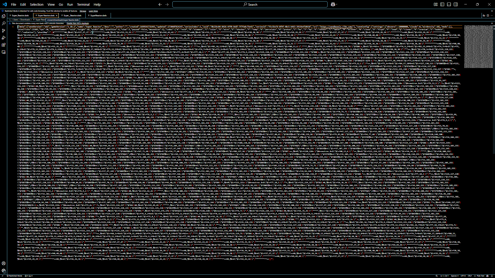
Task: Click the Manage link in Restricted Mode banner
Action: [x=83, y=11]
